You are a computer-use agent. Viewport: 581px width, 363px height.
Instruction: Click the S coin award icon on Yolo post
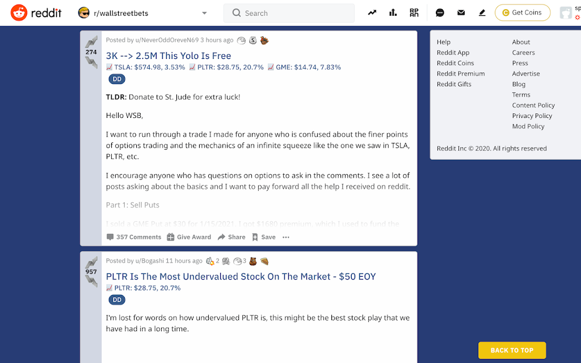tap(252, 40)
